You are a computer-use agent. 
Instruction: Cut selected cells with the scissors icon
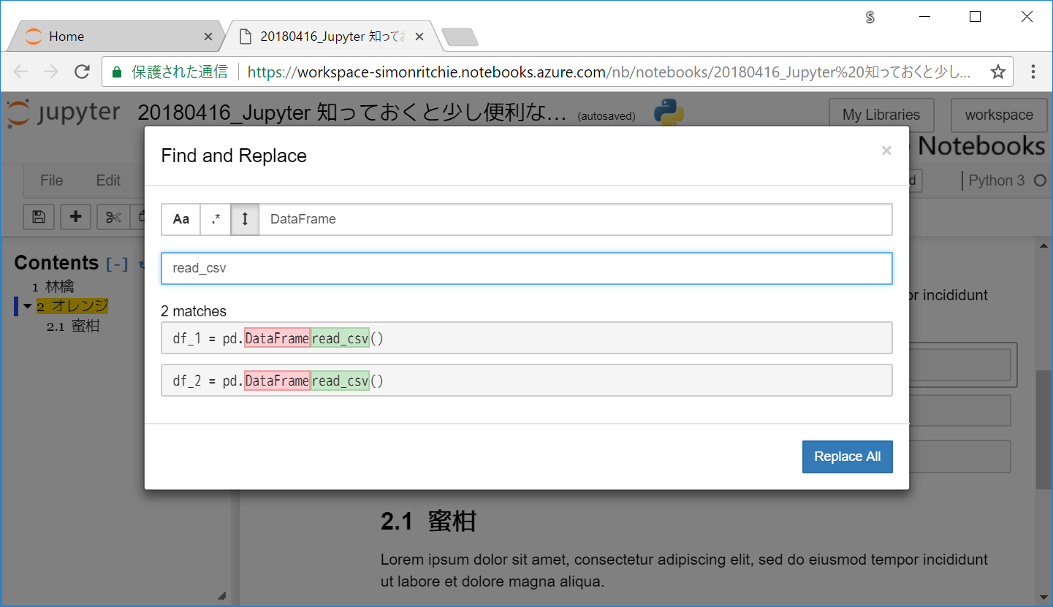pos(113,216)
